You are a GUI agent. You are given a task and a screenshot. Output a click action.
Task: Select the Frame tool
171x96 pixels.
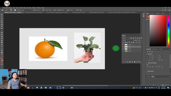pyautogui.click(x=2, y=25)
